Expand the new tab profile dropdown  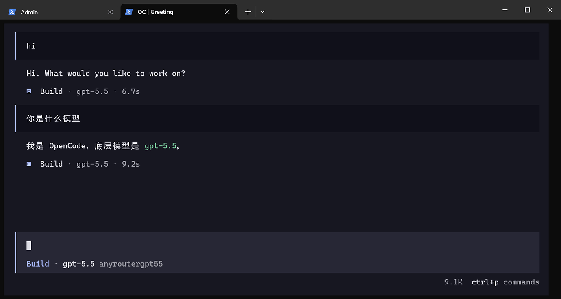coord(263,12)
